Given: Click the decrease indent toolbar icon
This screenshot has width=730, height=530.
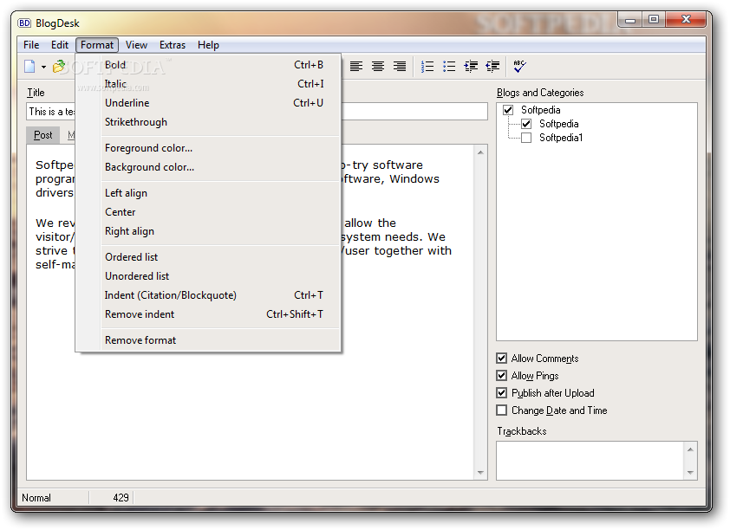Looking at the screenshot, I should (492, 67).
